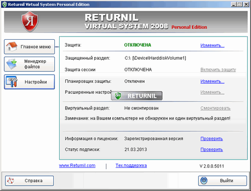Click the Замечание note about virtual partitions
This screenshot has width=251, height=191.
coord(147,118)
